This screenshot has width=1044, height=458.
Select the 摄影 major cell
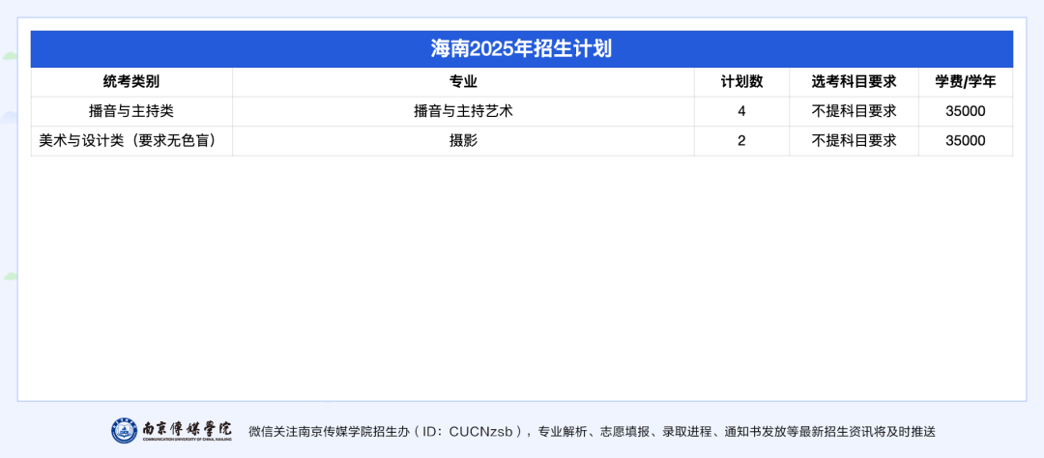(463, 140)
